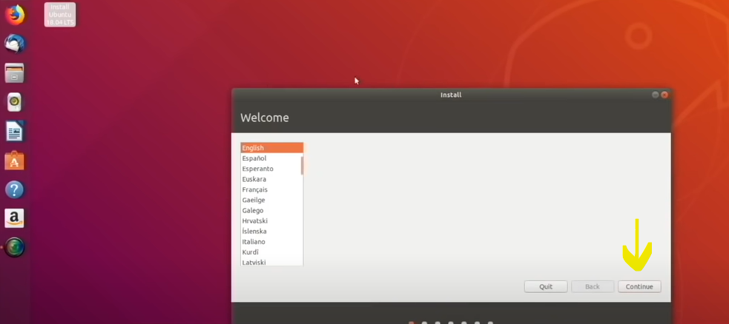
Task: Open Ubuntu Software from the dock
Action: [x=14, y=161]
